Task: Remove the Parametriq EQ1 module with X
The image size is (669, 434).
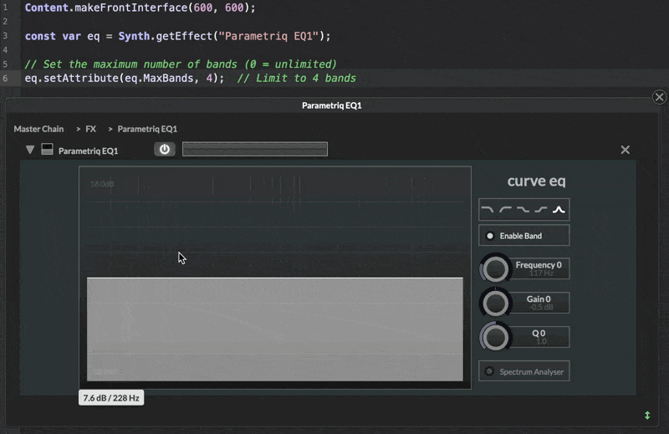Action: tap(625, 150)
